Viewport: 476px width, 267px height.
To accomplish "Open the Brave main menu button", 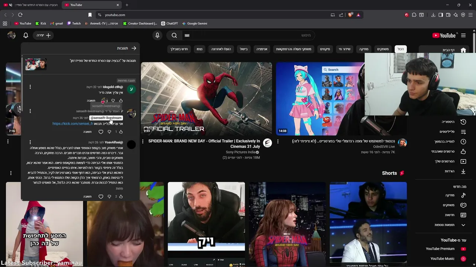I will coord(471,15).
